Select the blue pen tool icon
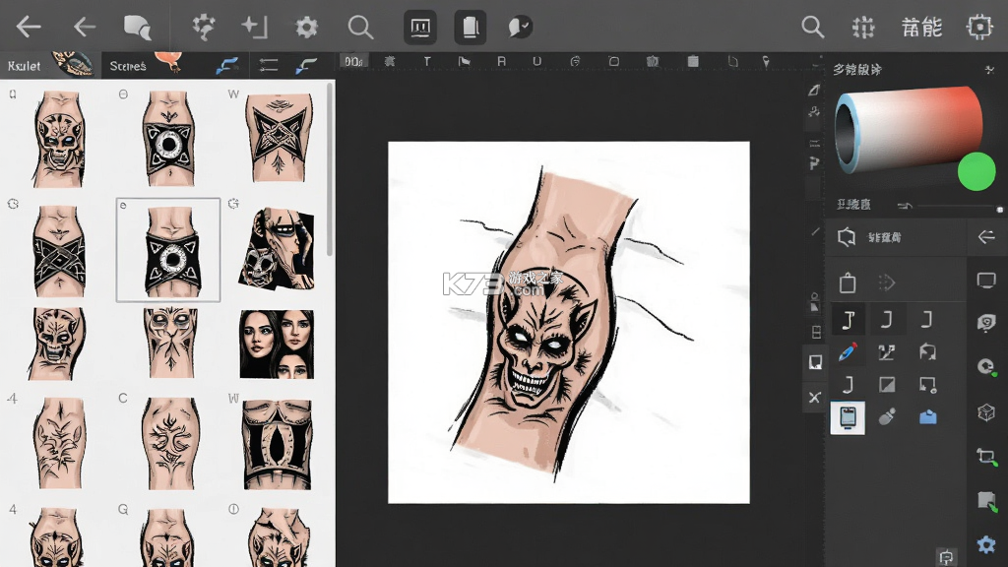This screenshot has height=567, width=1008. pos(848,352)
